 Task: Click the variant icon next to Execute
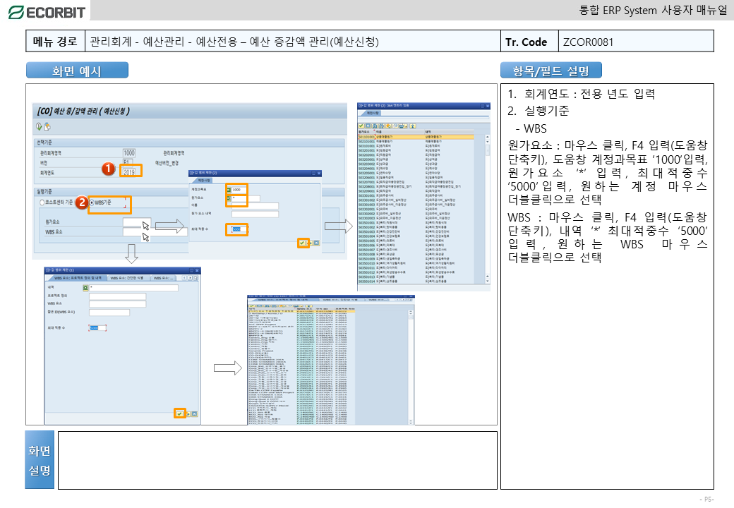tap(47, 127)
